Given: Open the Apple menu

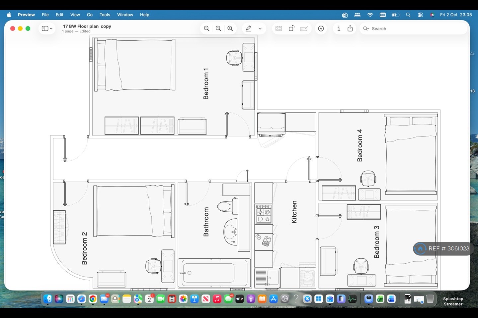Looking at the screenshot, I should pos(9,15).
